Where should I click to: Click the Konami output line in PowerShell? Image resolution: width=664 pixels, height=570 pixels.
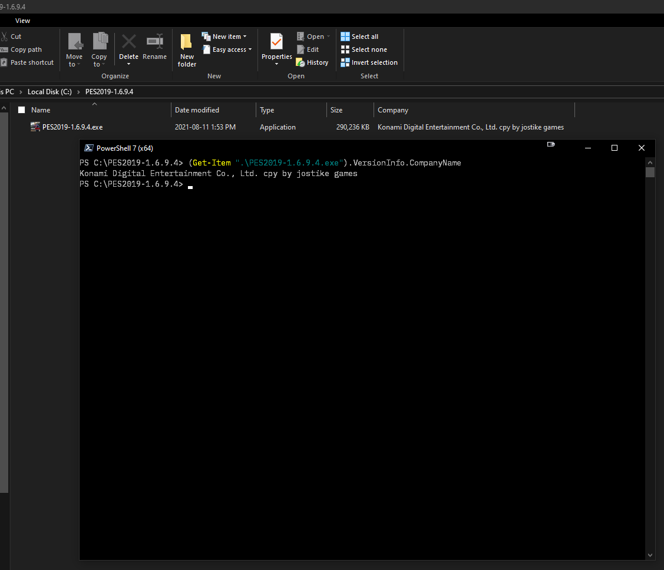(x=219, y=174)
